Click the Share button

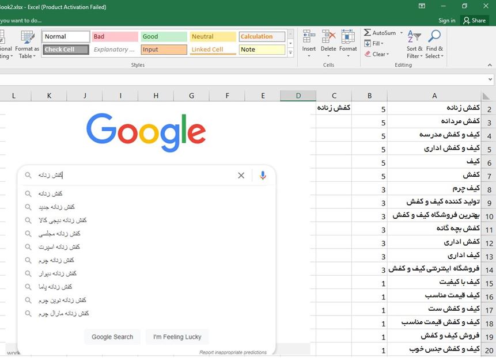pyautogui.click(x=474, y=21)
